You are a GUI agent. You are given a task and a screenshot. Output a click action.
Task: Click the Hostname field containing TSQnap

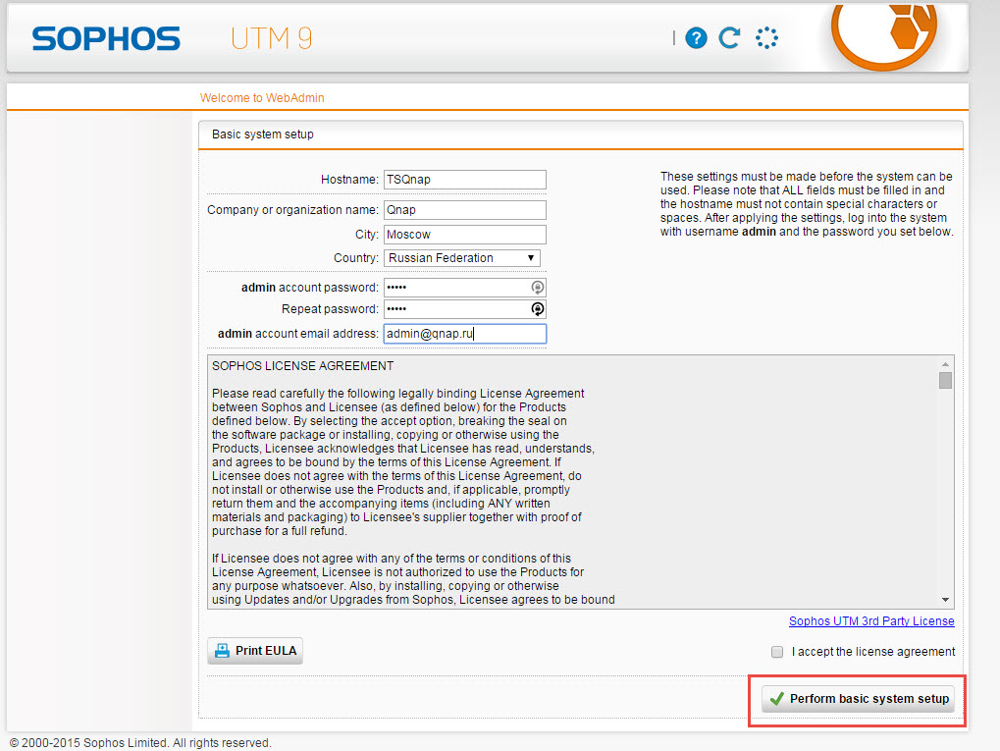(465, 180)
